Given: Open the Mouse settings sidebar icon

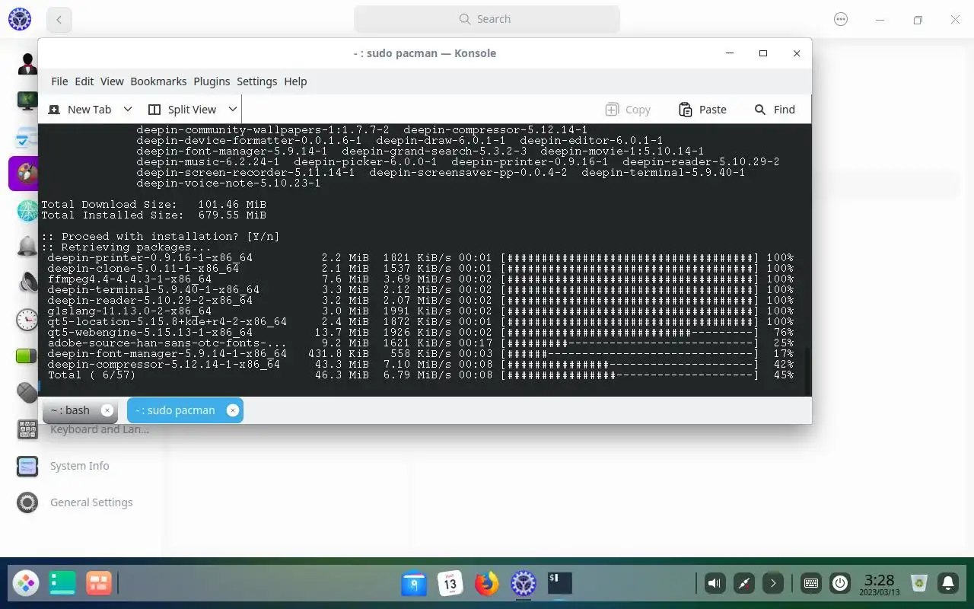Looking at the screenshot, I should click(x=27, y=392).
